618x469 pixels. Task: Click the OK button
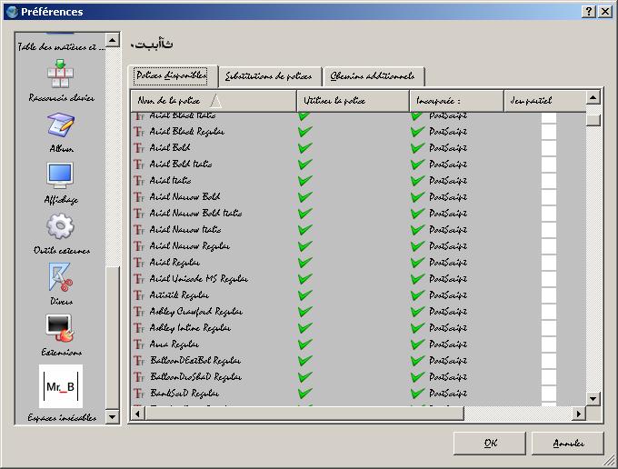[x=489, y=444]
